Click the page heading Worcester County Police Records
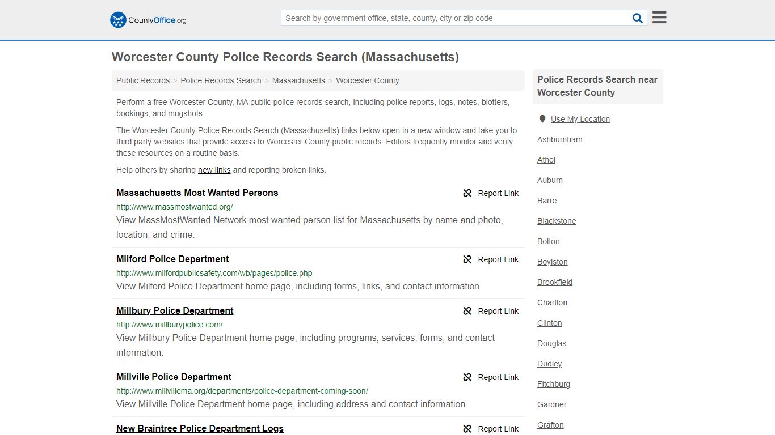Screen dimensions: 775x435 click(285, 57)
